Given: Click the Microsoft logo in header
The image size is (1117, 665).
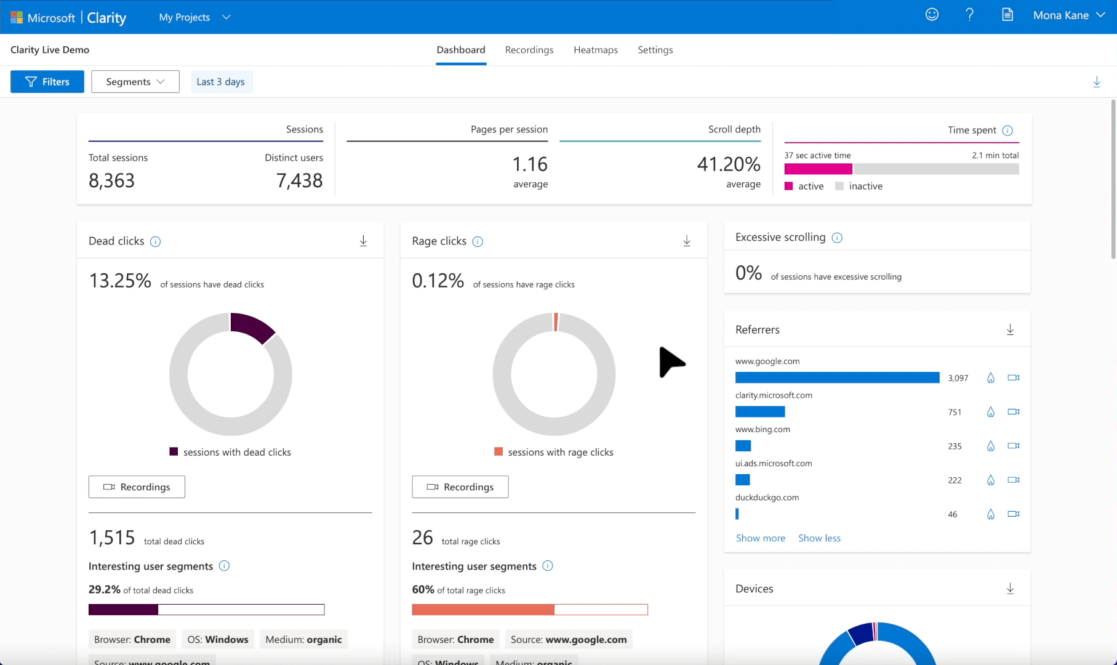Looking at the screenshot, I should tap(17, 17).
